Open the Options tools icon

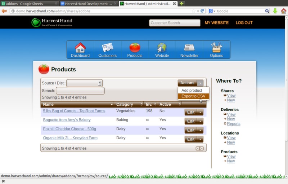tap(216, 48)
